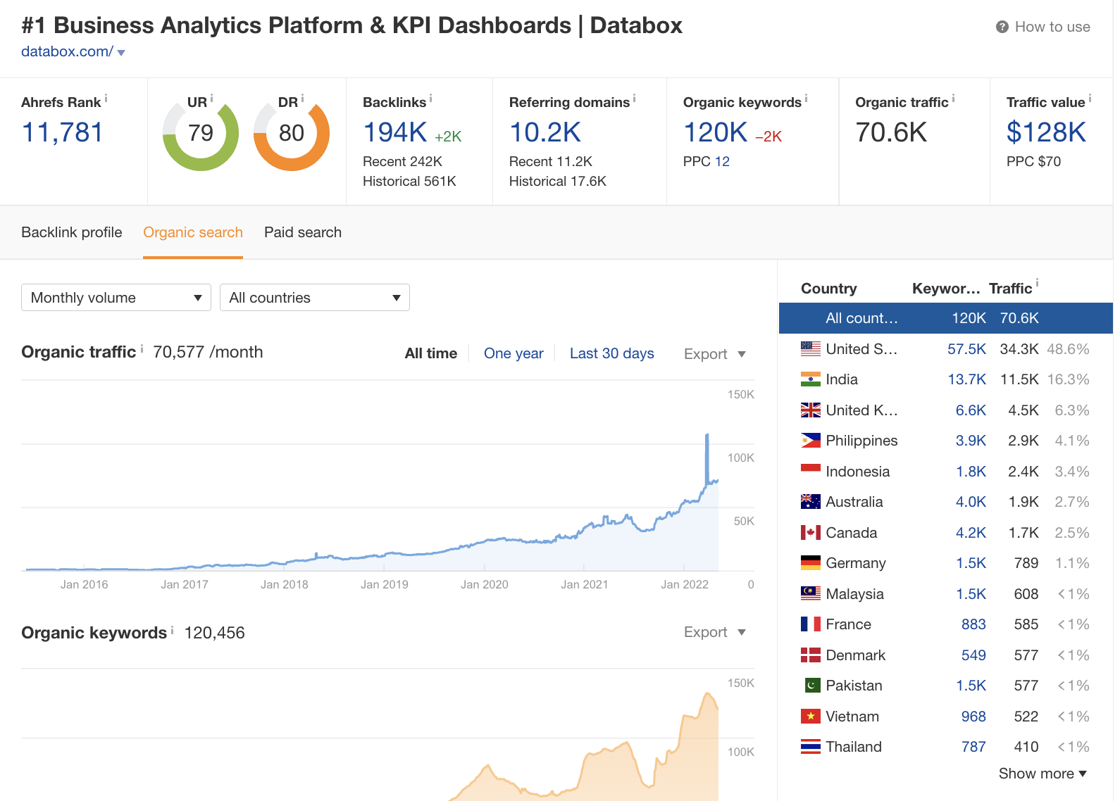Open Export menu for Organic keywords chart
1120x801 pixels.
[x=714, y=632]
